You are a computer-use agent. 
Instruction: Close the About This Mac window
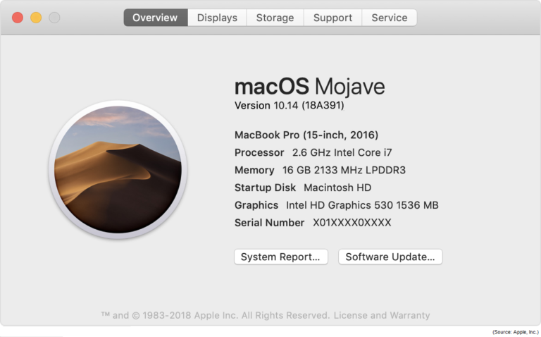click(18, 18)
